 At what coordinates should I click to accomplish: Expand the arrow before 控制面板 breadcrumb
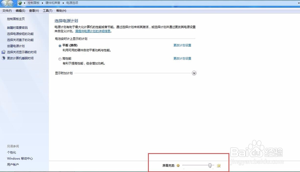click(x=25, y=3)
